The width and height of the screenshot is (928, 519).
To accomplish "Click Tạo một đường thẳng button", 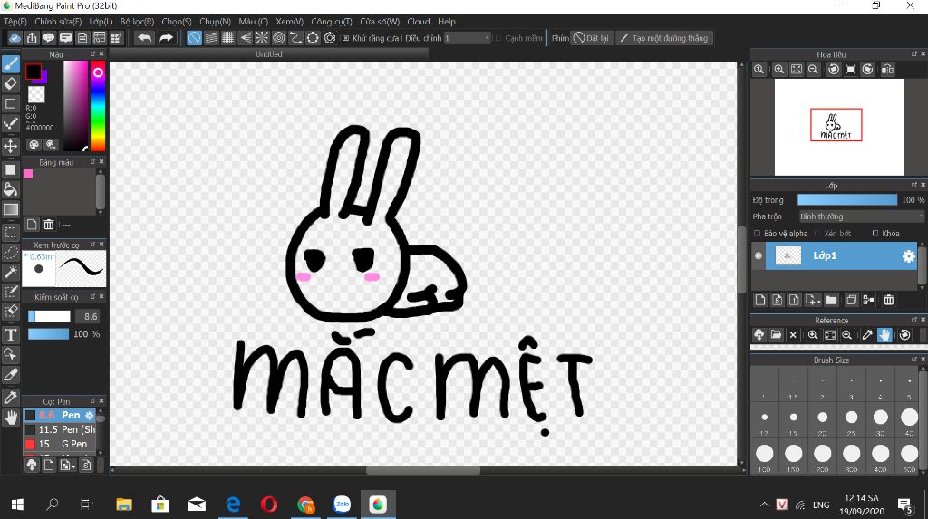I will (x=663, y=38).
